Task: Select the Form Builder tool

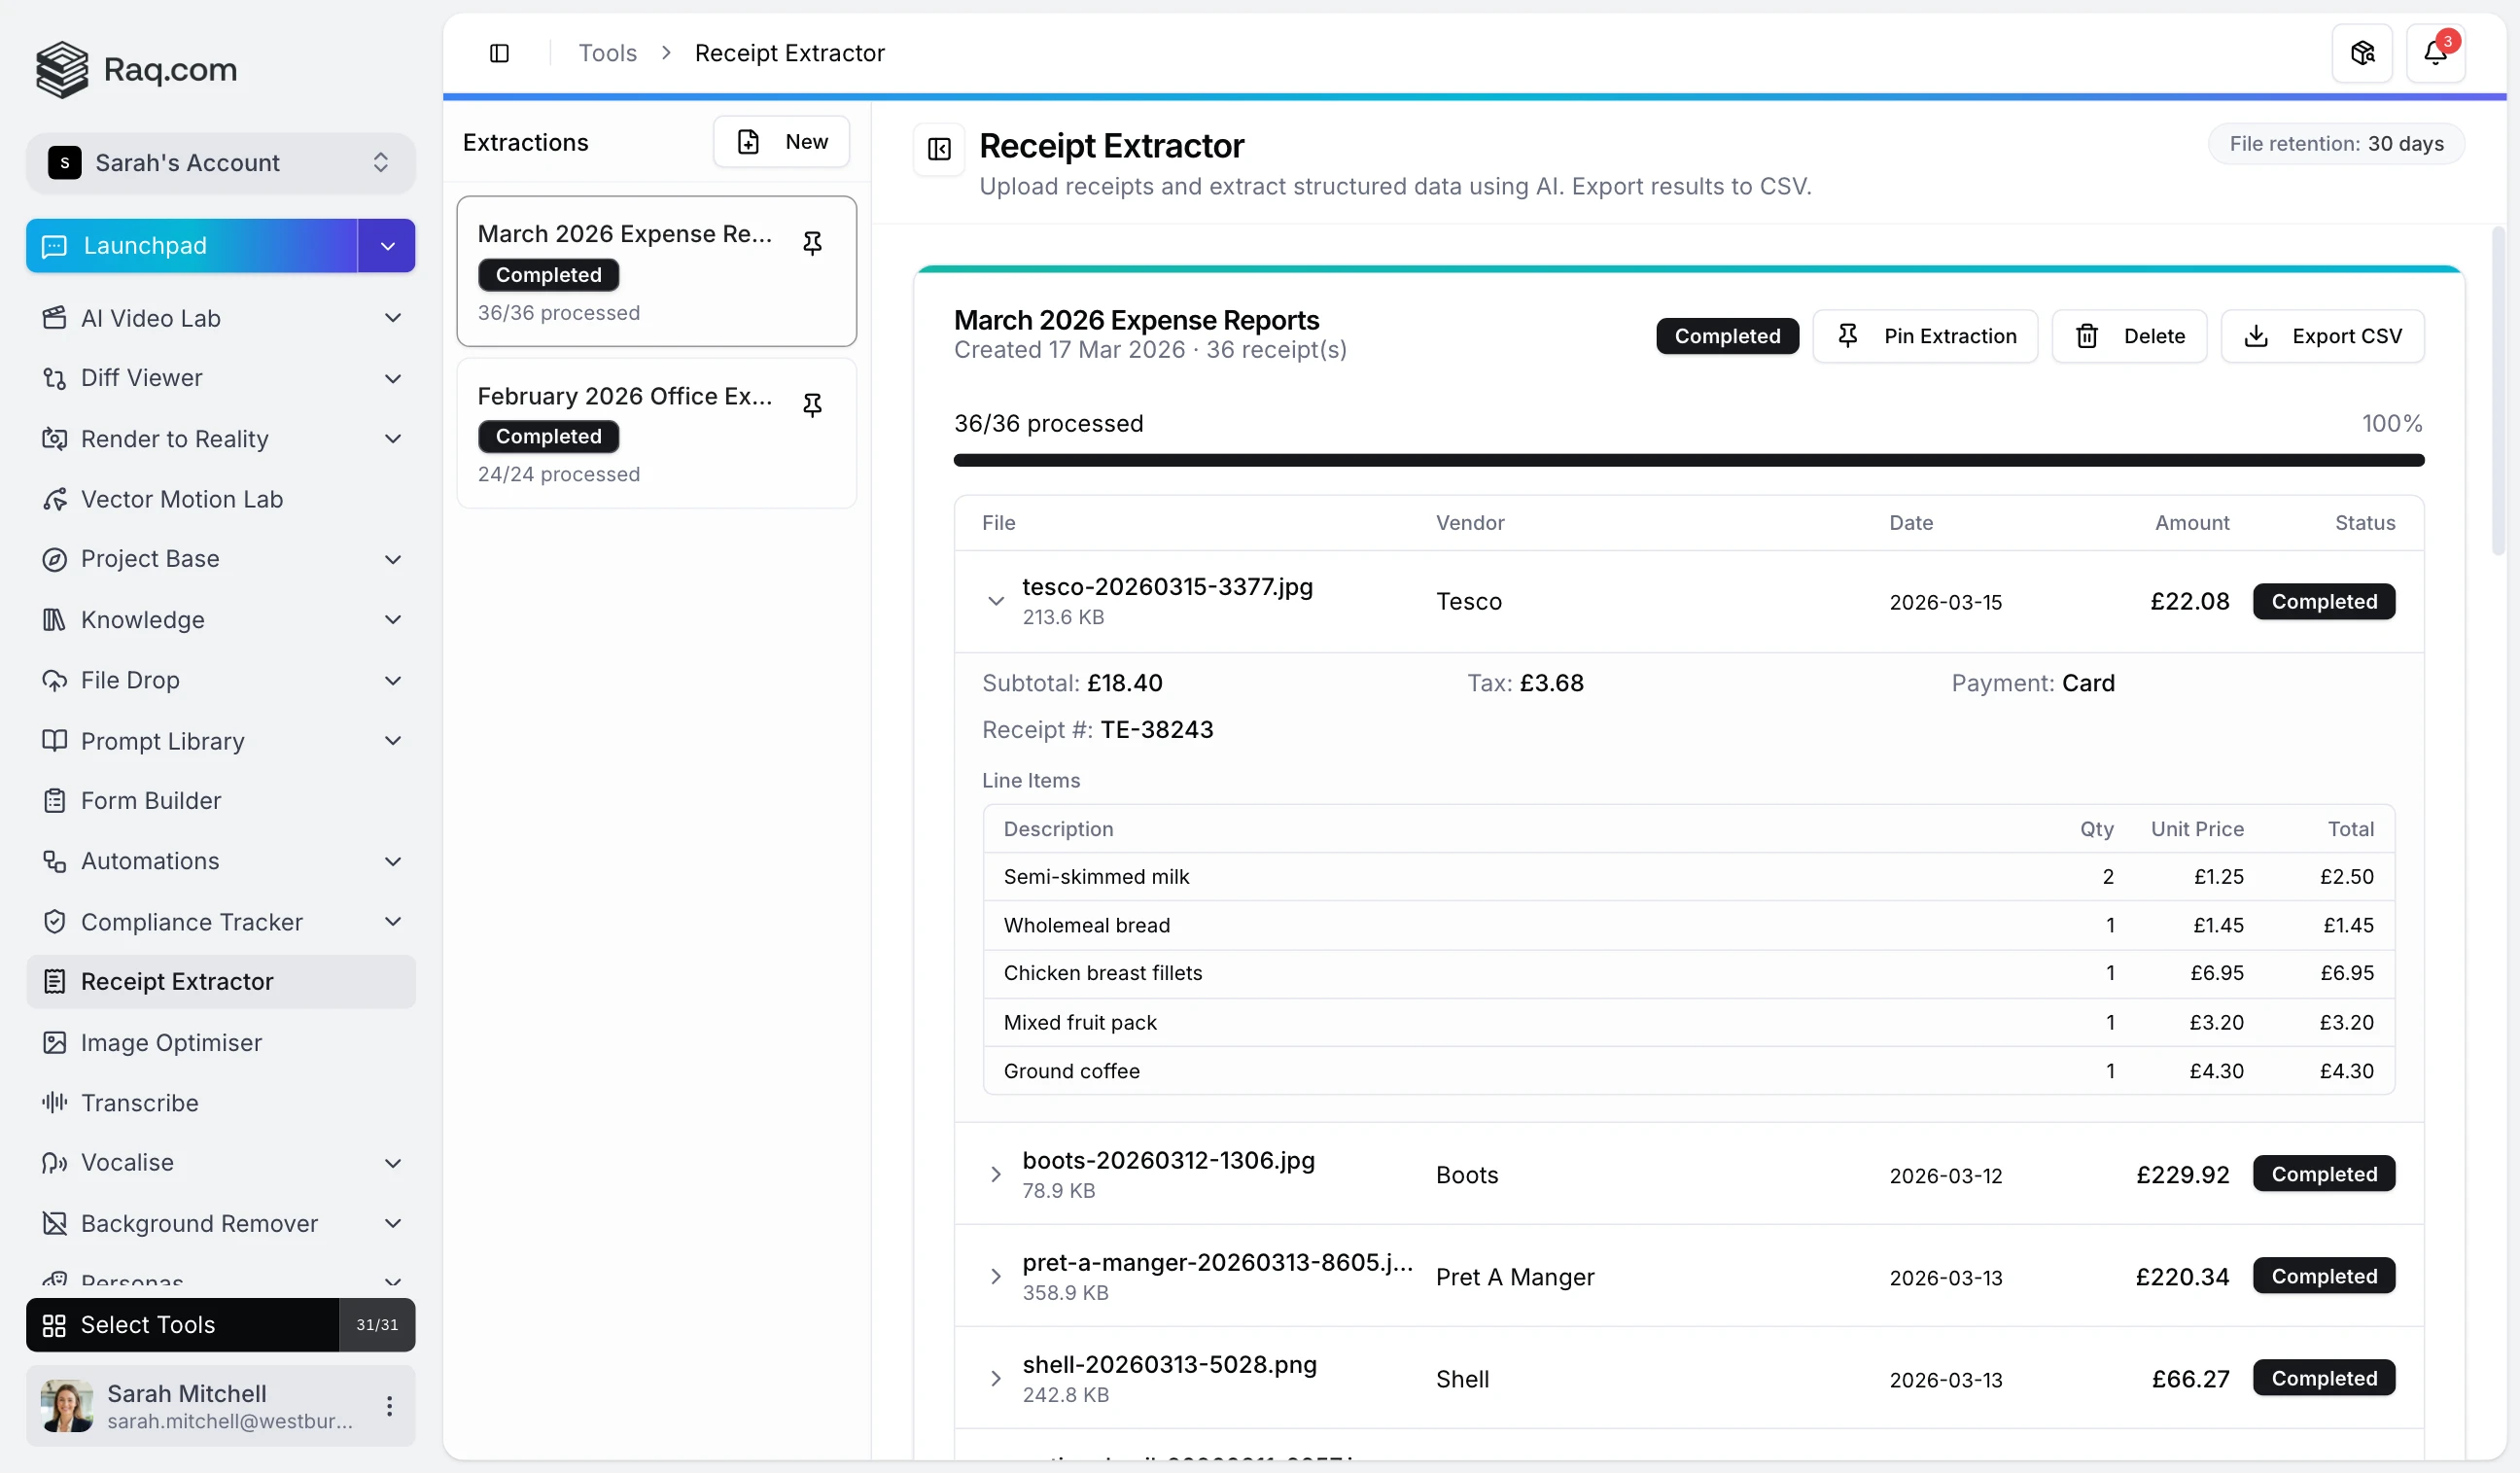Action: [x=150, y=800]
